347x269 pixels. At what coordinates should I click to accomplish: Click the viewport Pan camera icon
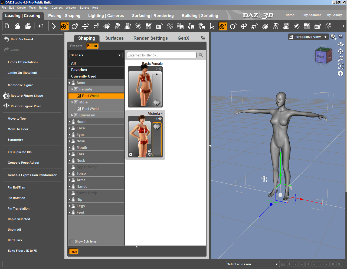[341, 51]
